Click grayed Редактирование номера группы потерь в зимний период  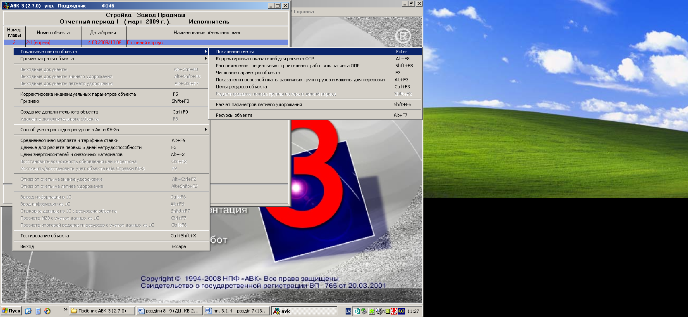(315, 94)
